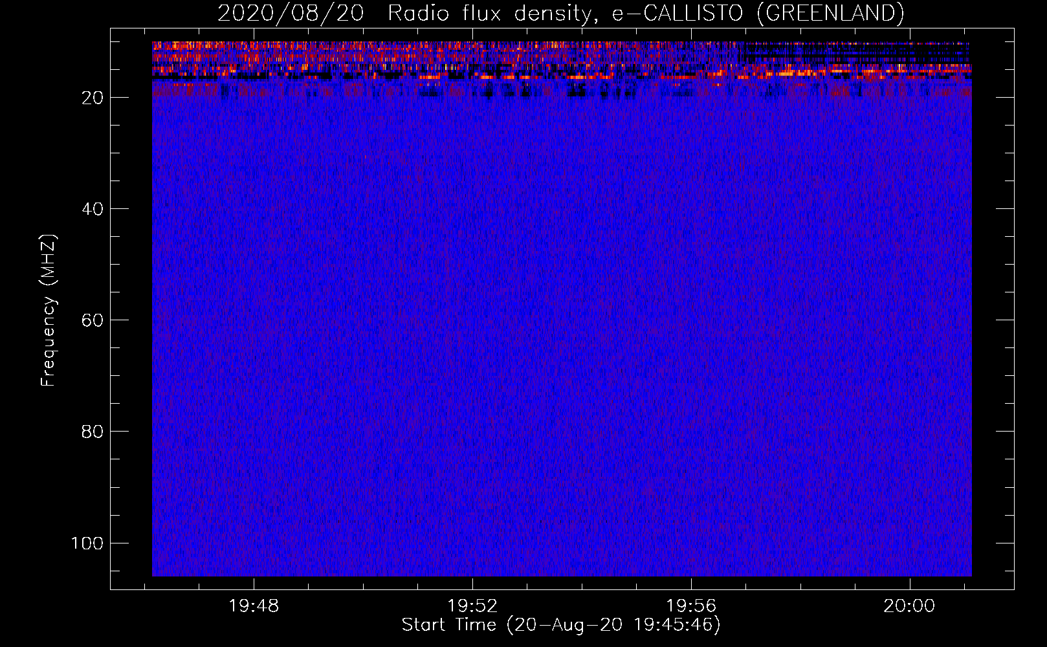Click the '40' frequency tick label
This screenshot has height=647, width=1047.
click(x=93, y=209)
